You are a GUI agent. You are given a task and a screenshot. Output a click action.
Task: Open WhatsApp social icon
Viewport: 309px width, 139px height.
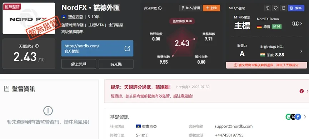click(288, 117)
